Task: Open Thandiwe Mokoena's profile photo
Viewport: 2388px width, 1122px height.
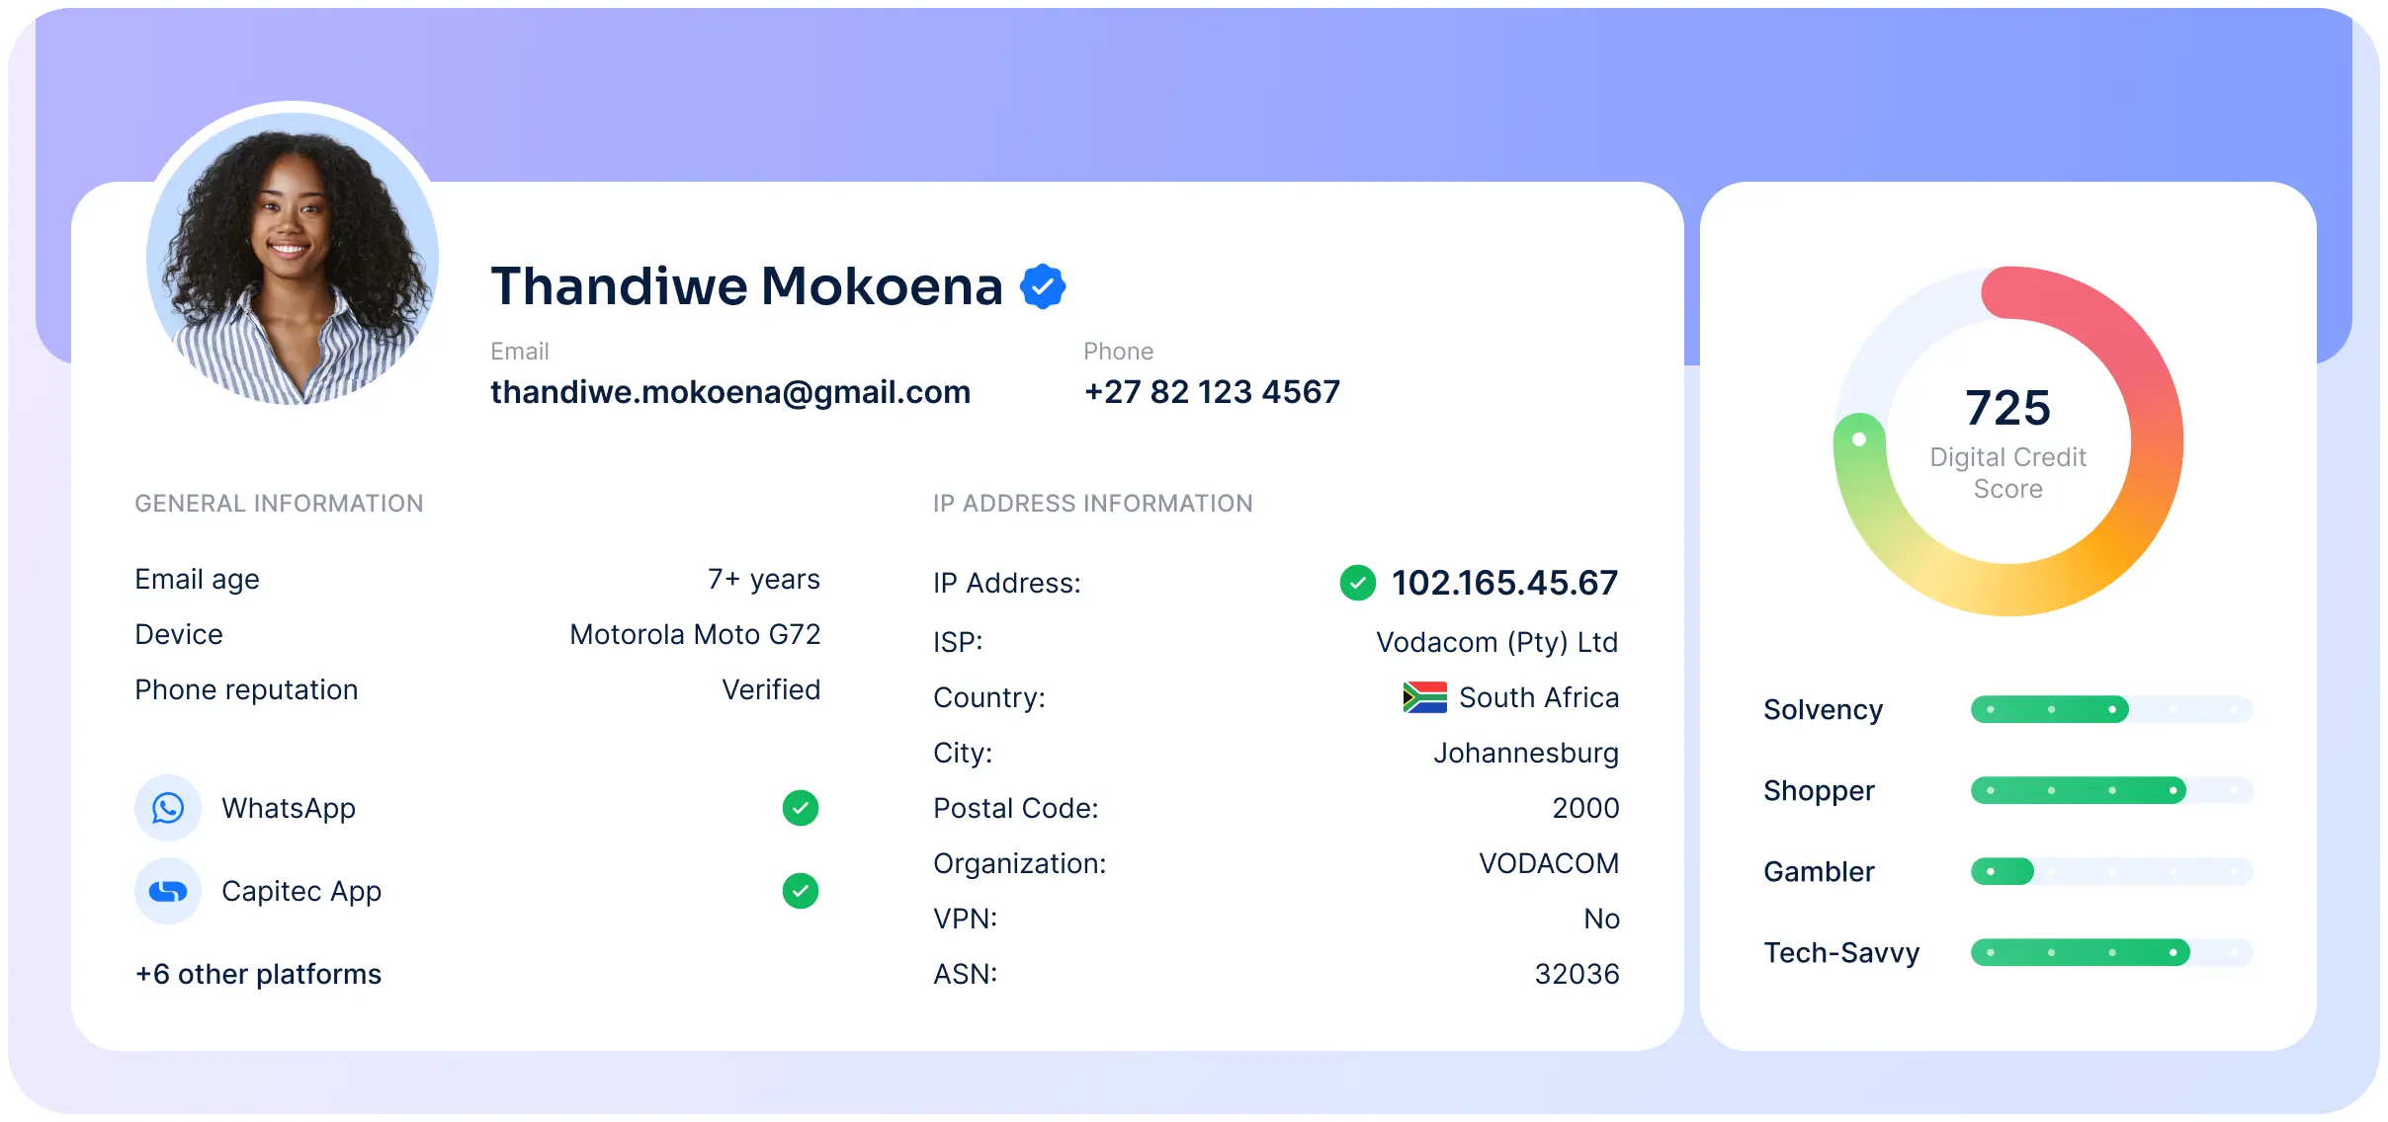Action: (293, 259)
